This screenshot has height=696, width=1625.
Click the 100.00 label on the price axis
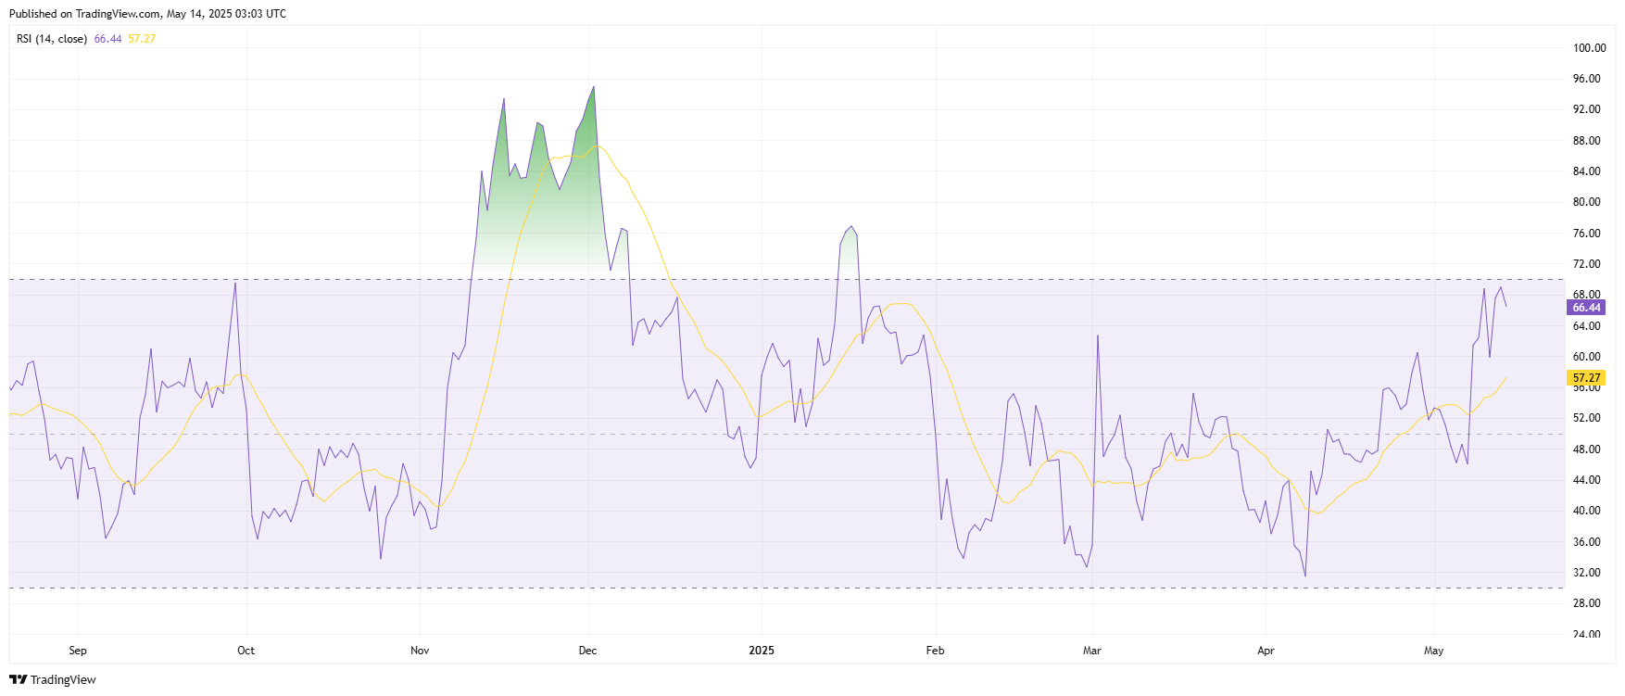coord(1589,48)
